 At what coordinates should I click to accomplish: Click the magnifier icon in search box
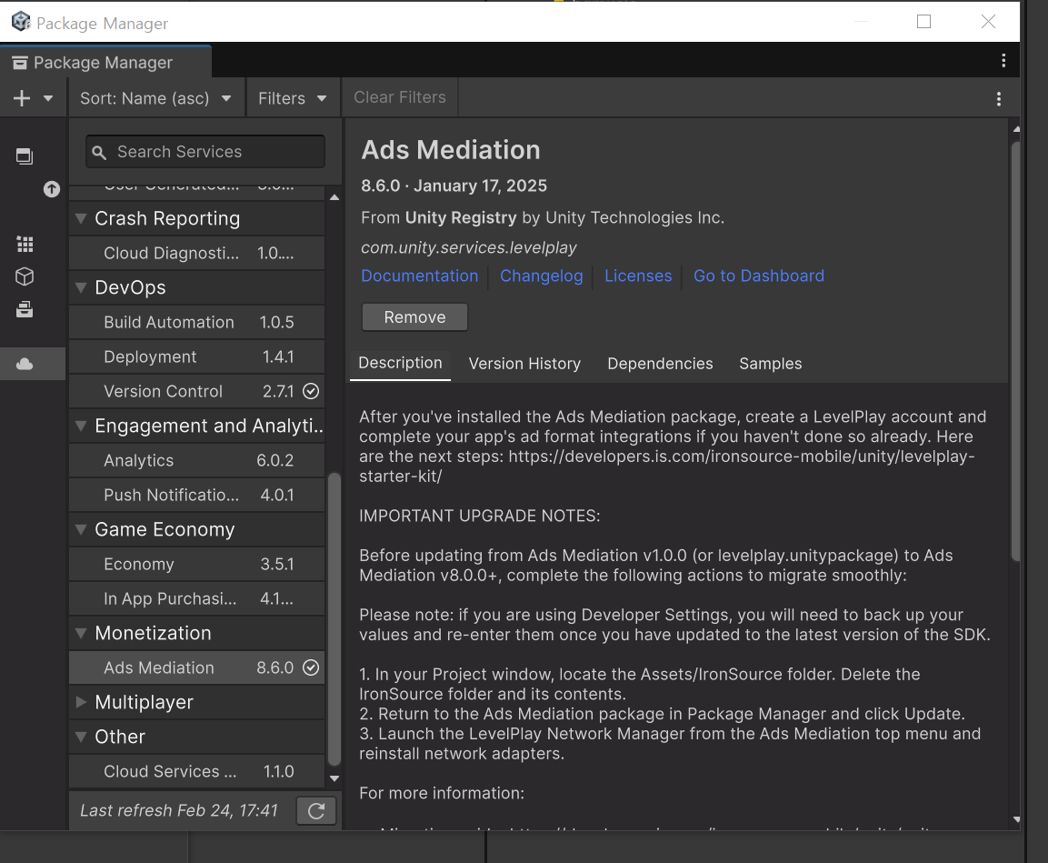point(99,153)
